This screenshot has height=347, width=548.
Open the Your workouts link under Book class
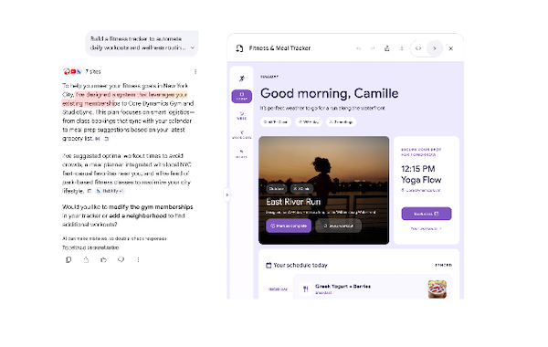427,228
